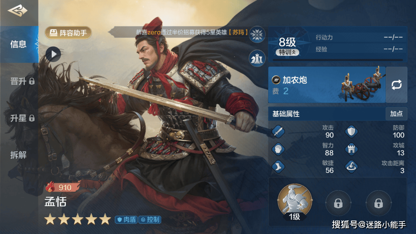Swap the 加农炮 troop type
The image size is (416, 234).
(x=396, y=85)
